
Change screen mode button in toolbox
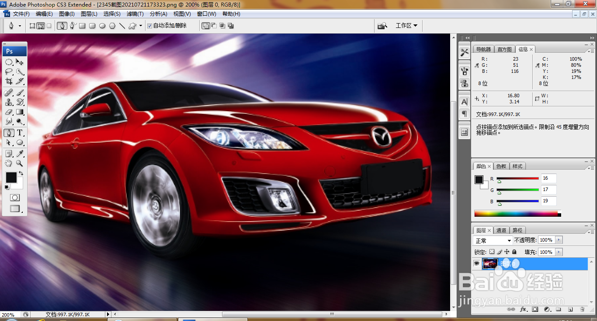pyautogui.click(x=14, y=209)
